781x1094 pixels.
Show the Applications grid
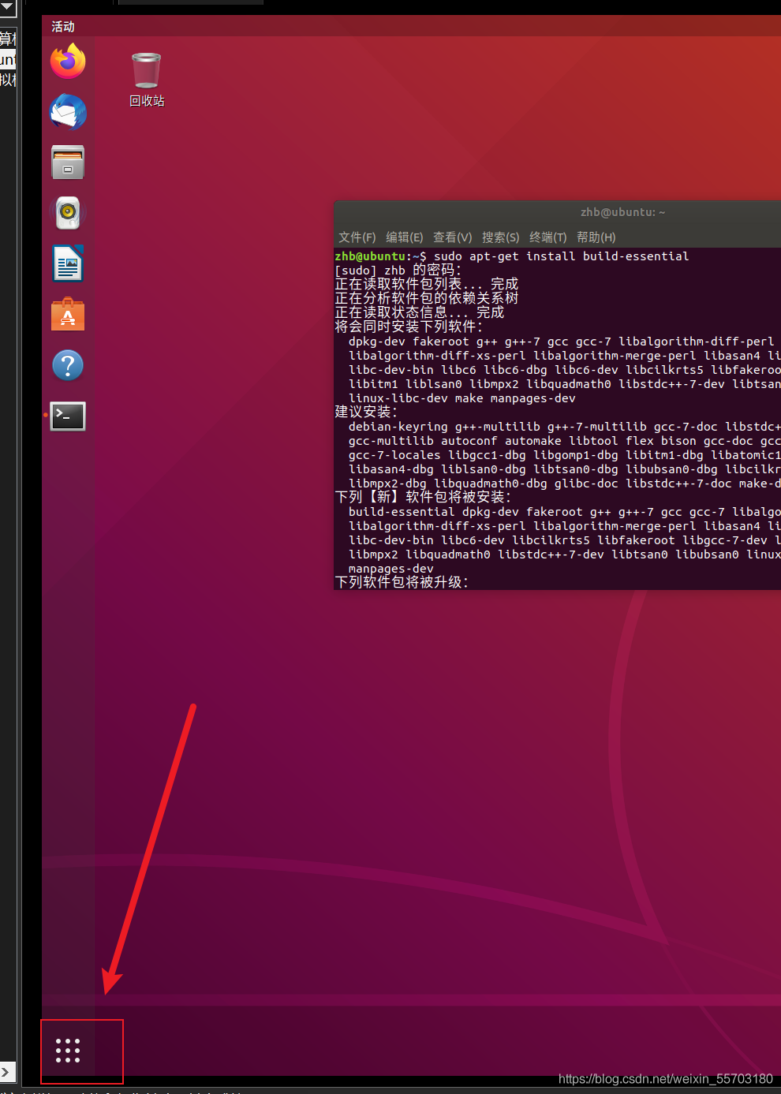pyautogui.click(x=67, y=1051)
